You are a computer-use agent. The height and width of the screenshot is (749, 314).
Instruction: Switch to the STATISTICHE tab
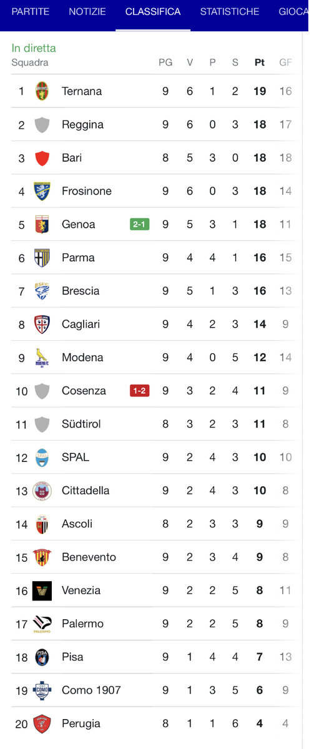[230, 12]
